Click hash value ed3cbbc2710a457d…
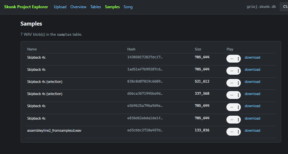Image resolution: width=288 pixels, height=154 pixels. coord(145,130)
